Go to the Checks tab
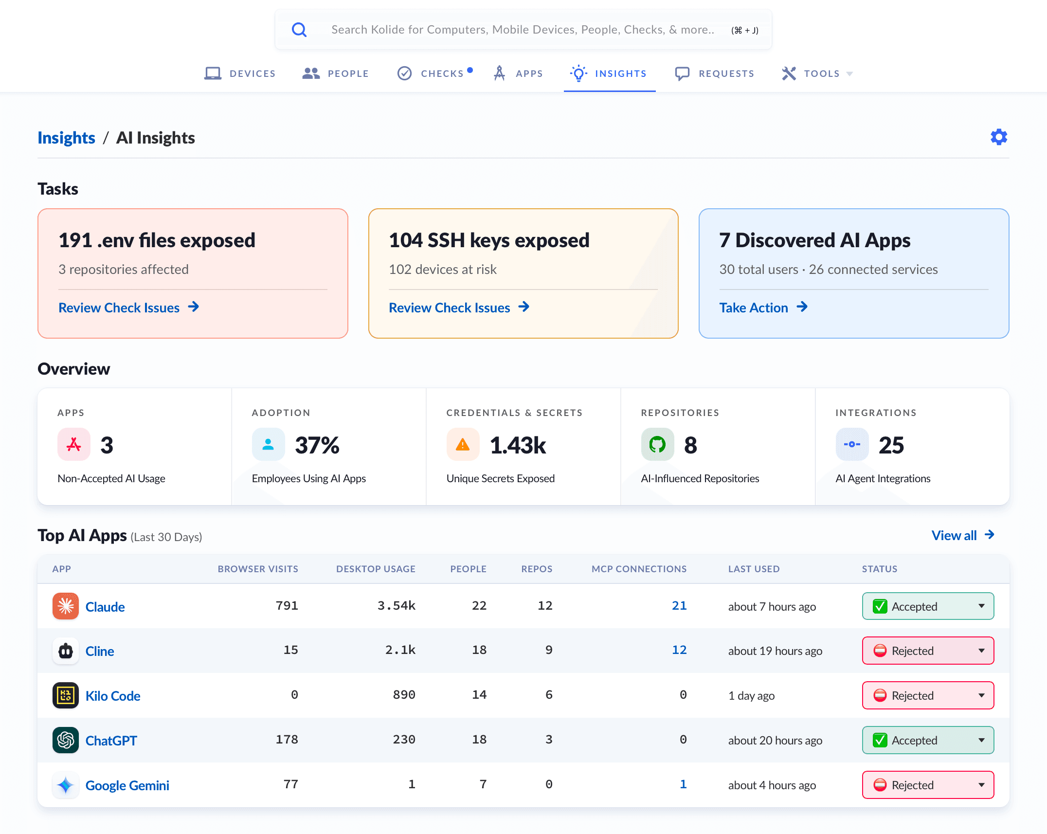Screen dimensions: 1047x834 pos(434,73)
